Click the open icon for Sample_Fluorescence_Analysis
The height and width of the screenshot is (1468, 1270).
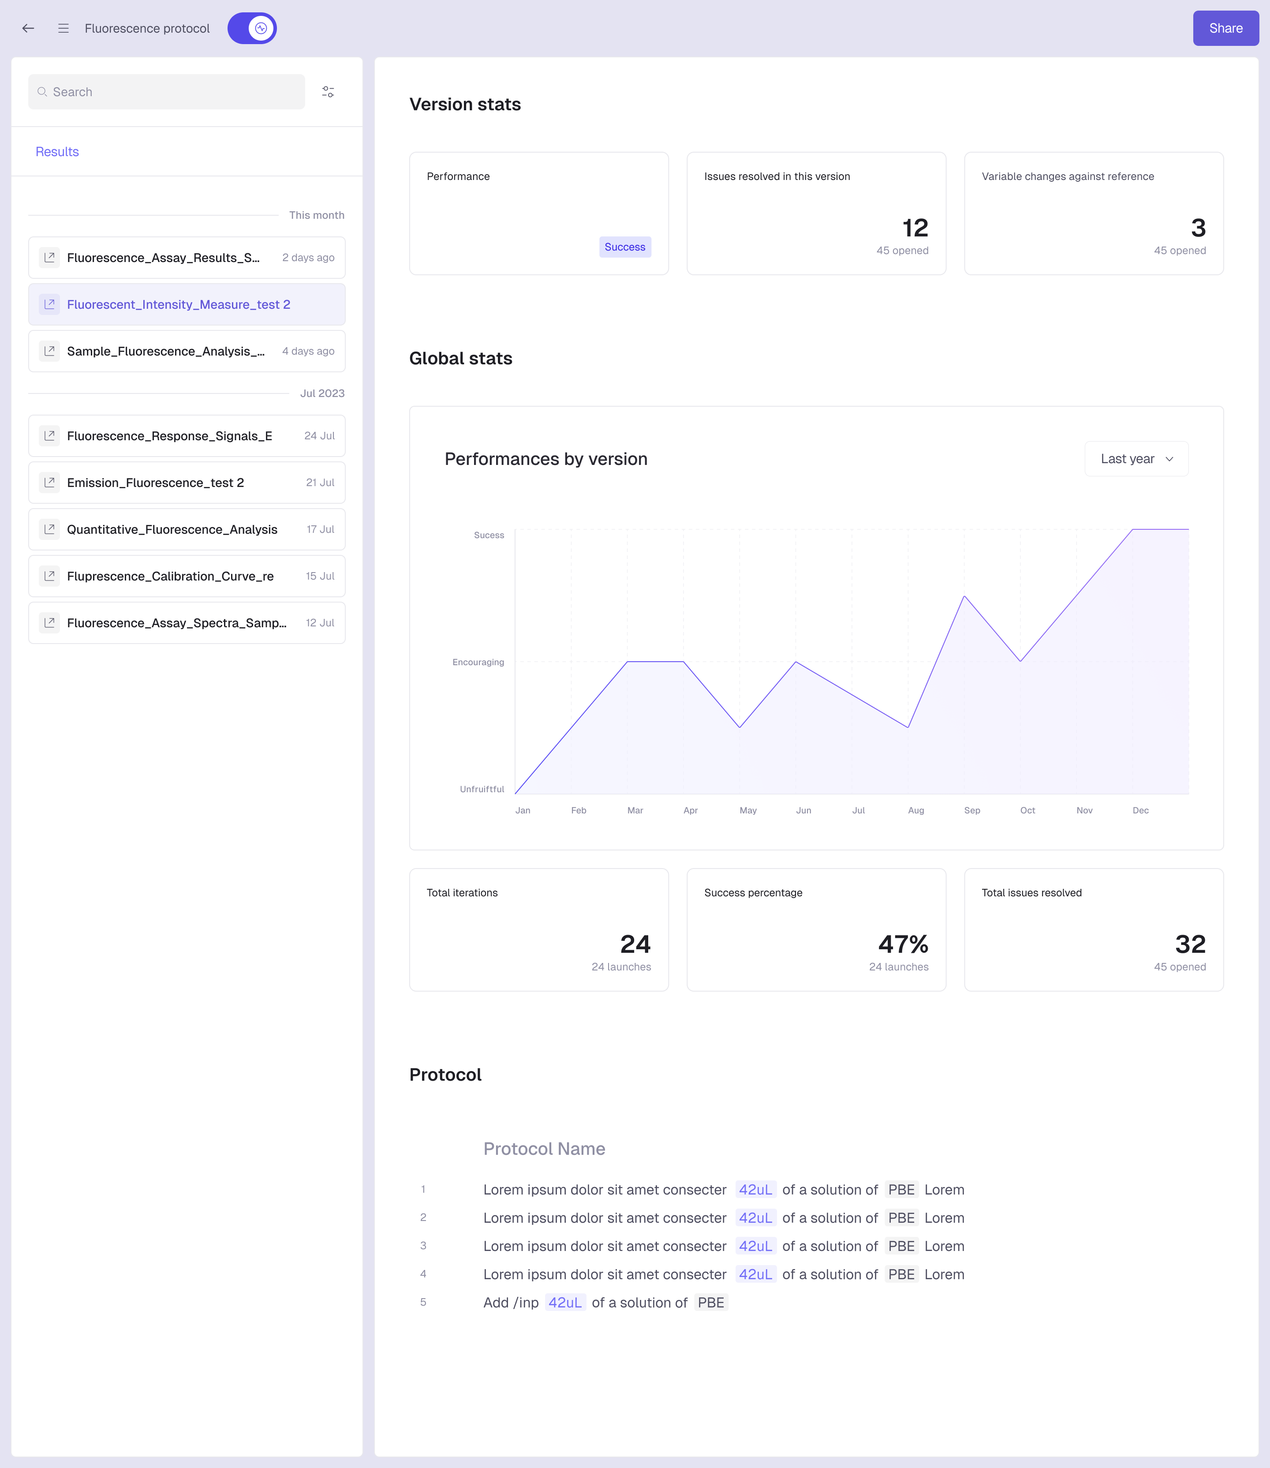(x=49, y=351)
